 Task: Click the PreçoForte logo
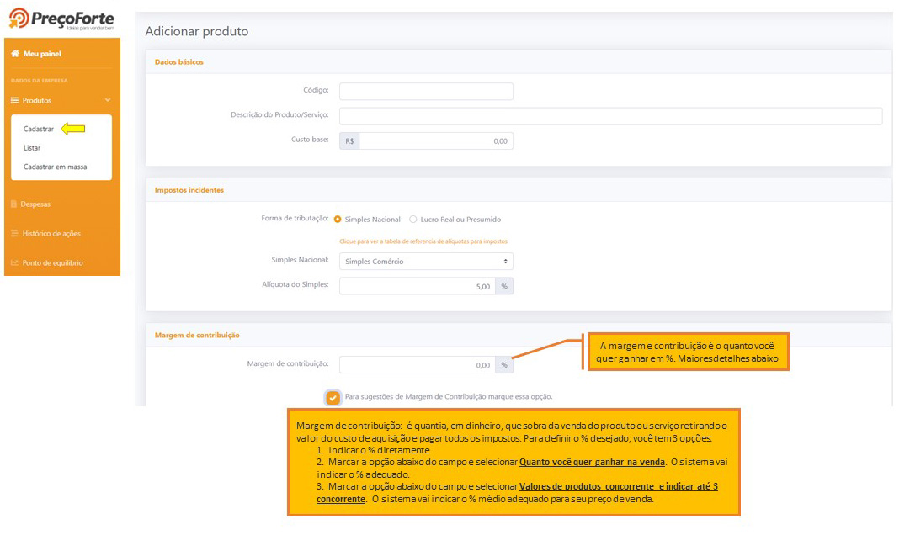click(x=61, y=20)
